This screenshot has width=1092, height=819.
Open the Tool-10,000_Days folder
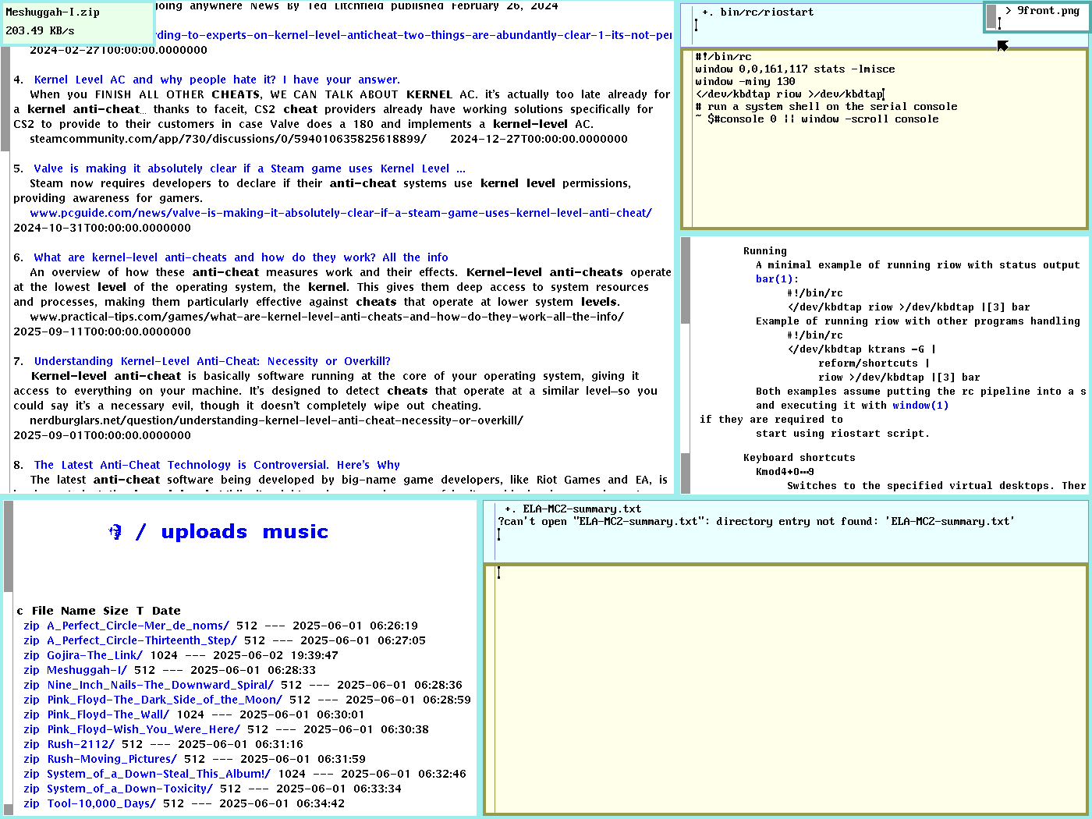101,803
